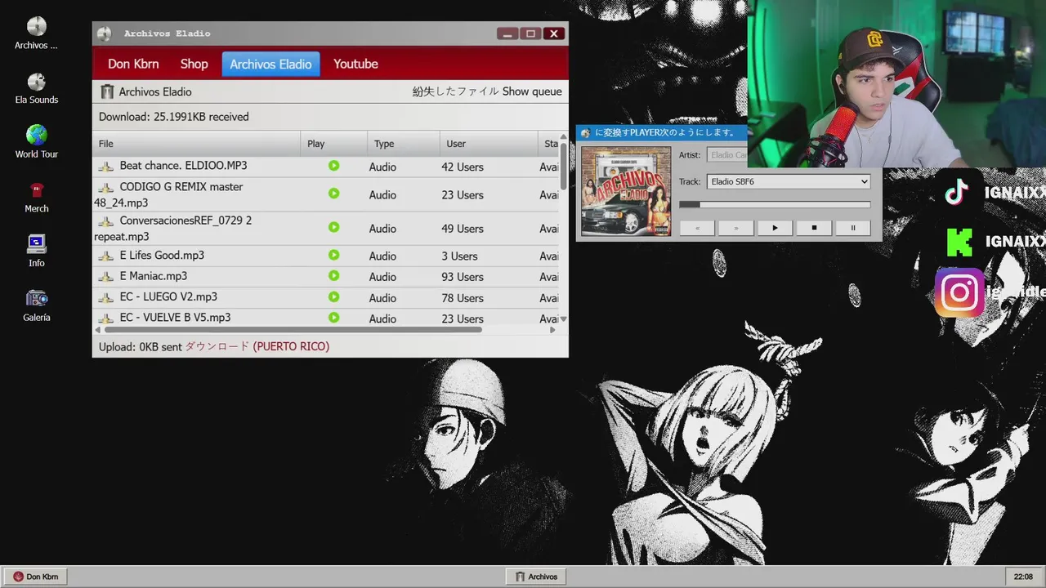The width and height of the screenshot is (1046, 588).
Task: Open the Merch shirt desktop icon
Action: 37,197
